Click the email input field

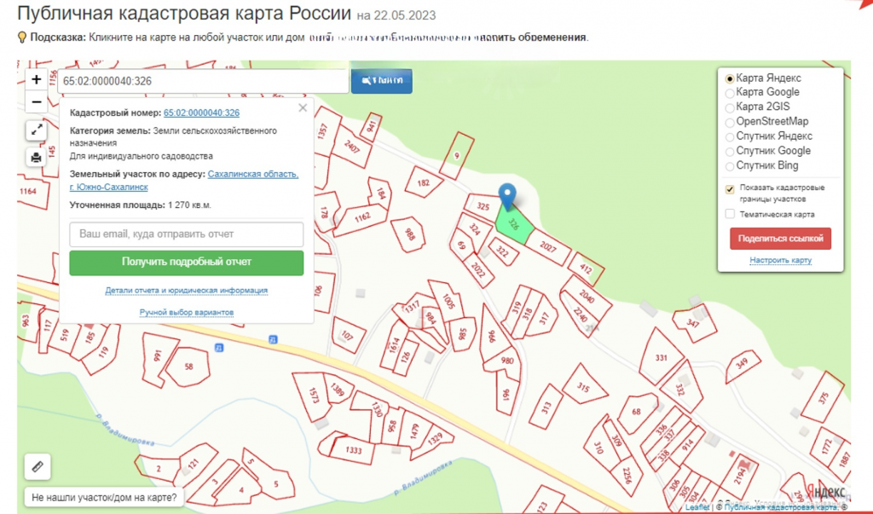[x=187, y=234]
